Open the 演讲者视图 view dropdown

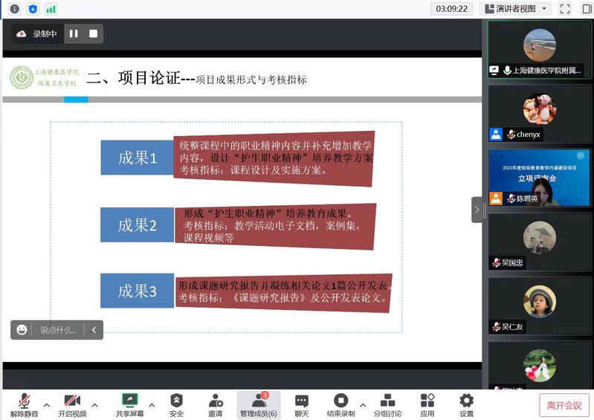pyautogui.click(x=516, y=9)
